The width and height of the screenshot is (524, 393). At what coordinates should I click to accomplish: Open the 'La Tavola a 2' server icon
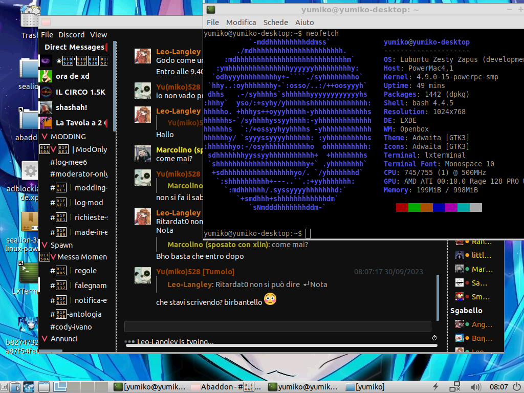tap(46, 123)
